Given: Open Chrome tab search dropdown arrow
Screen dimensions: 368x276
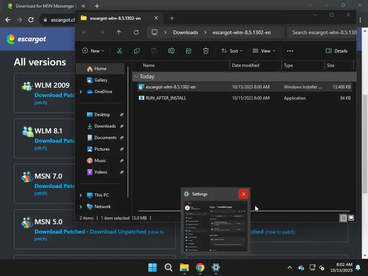Looking at the screenshot, I should click(310, 5).
